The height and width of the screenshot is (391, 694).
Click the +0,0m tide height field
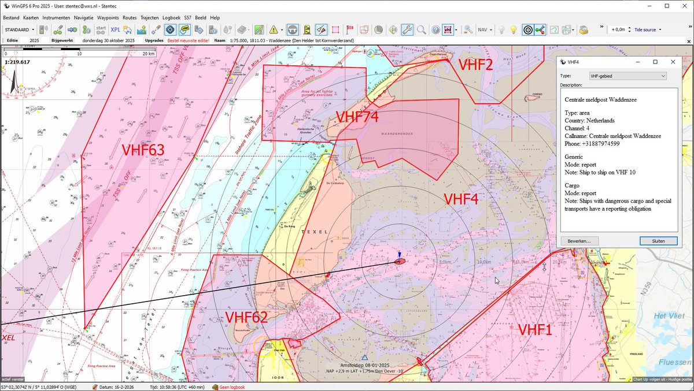pyautogui.click(x=617, y=29)
